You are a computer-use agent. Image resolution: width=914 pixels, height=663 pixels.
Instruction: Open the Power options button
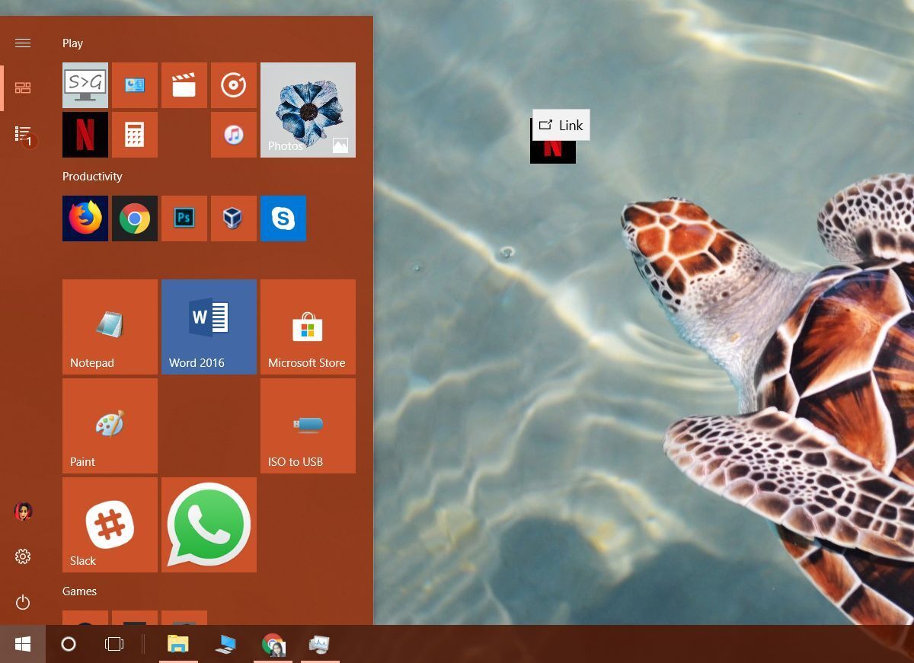point(23,602)
